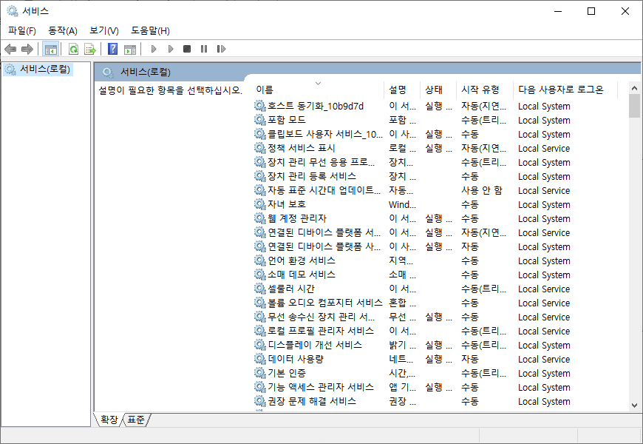Maximize the 서비스 window
Image resolution: width=643 pixels, height=444 pixels.
(591, 11)
